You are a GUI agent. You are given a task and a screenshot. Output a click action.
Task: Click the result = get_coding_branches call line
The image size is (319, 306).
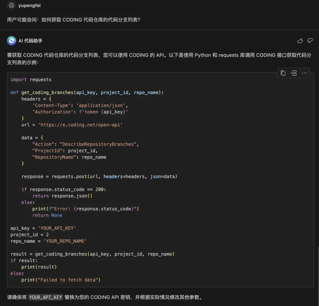pyautogui.click(x=92, y=254)
